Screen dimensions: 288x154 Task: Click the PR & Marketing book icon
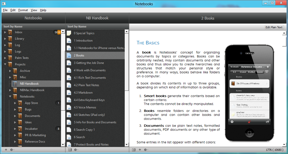coord(20,135)
